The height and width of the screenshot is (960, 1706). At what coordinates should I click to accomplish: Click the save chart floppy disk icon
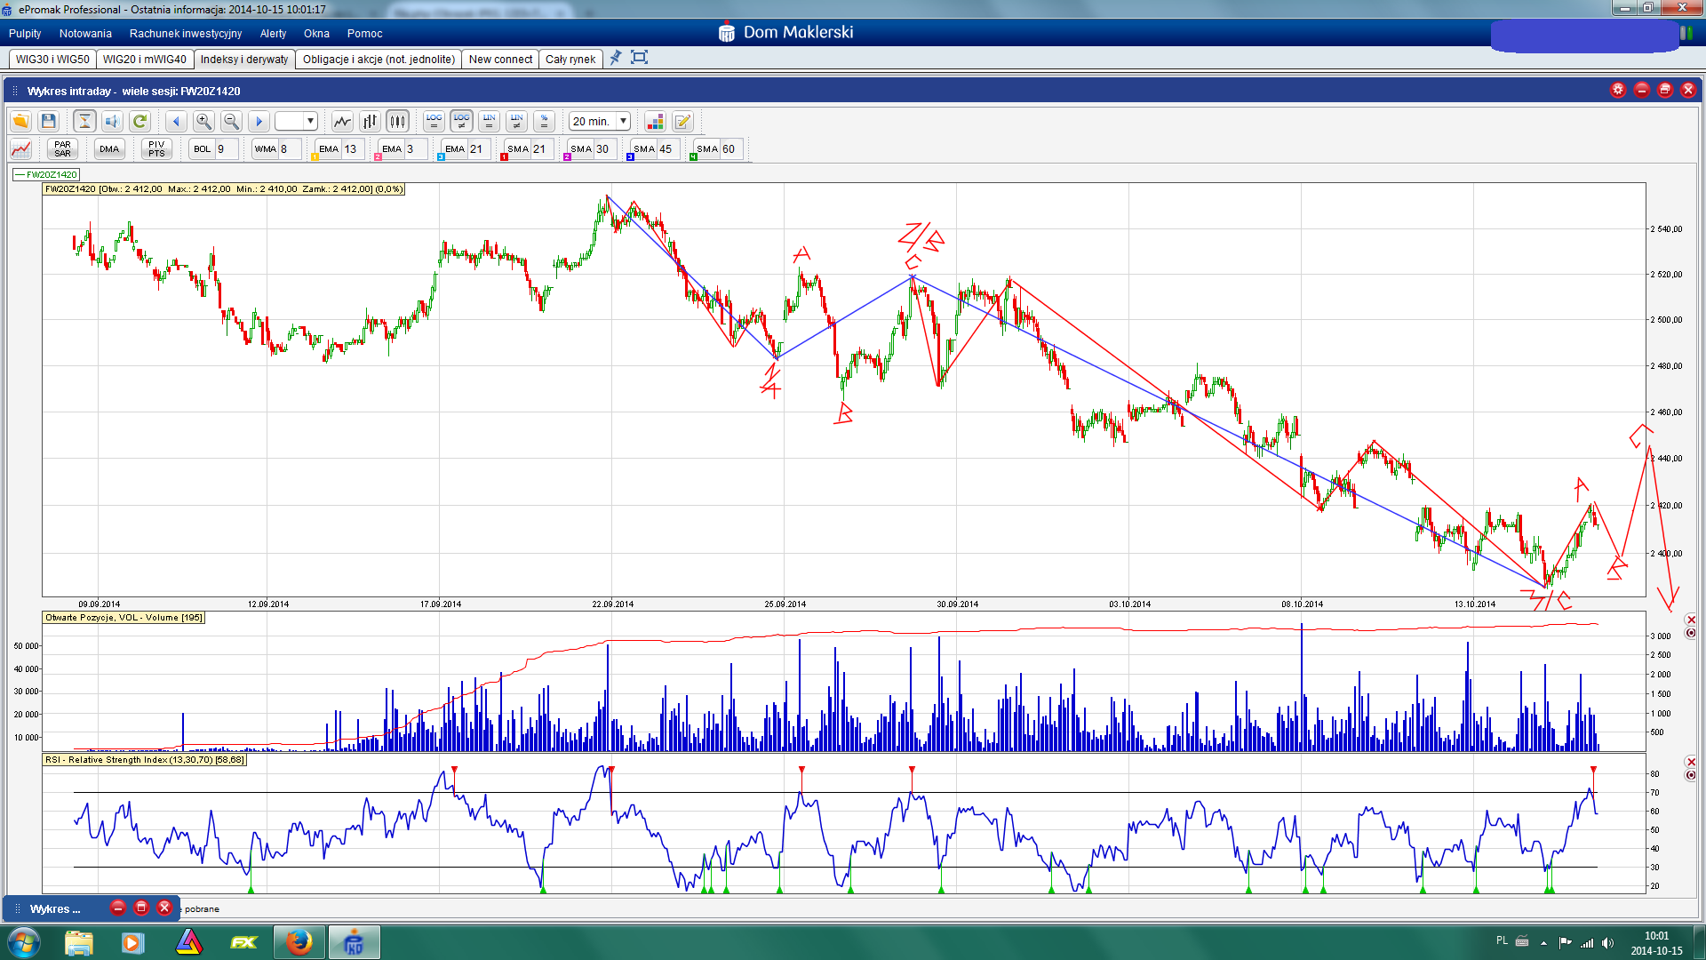tap(49, 122)
